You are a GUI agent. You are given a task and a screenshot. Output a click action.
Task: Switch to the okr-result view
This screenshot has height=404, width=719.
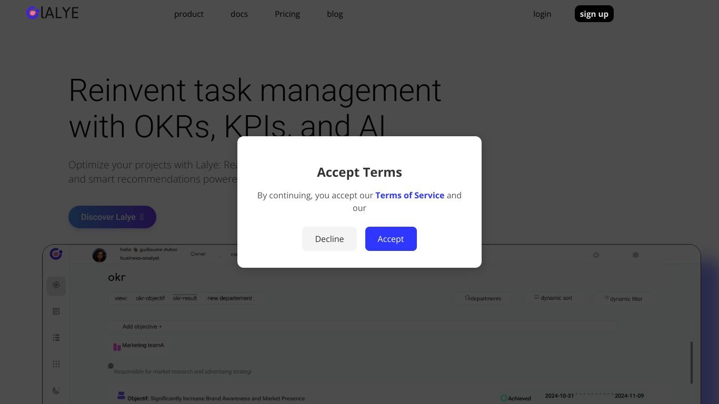click(x=185, y=298)
